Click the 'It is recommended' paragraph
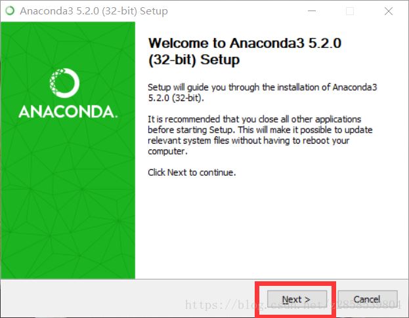 click(255, 135)
